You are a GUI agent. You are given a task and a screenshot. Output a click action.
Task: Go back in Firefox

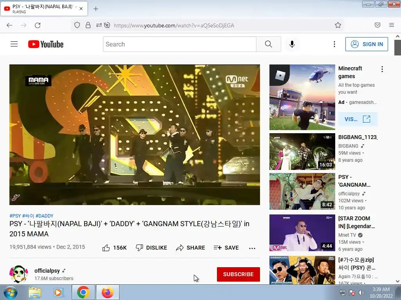(x=9, y=25)
